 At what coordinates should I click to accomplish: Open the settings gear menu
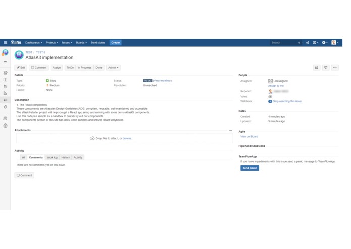325,43
